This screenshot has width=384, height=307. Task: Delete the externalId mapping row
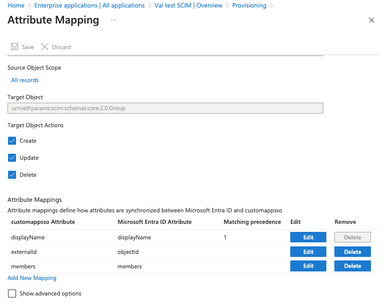[x=352, y=252]
